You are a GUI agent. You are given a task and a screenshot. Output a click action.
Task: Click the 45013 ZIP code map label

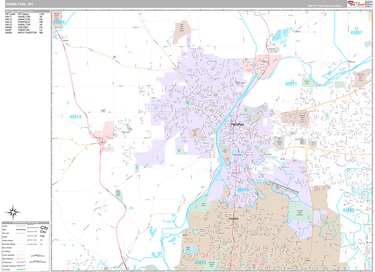point(76,116)
